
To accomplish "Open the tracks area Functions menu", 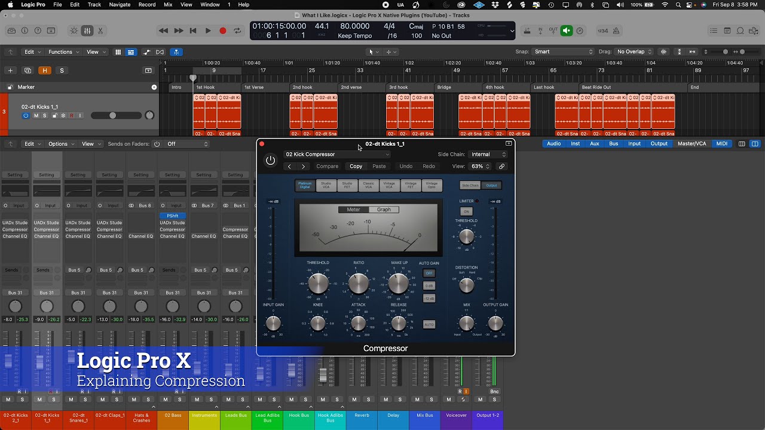I will pyautogui.click(x=63, y=52).
